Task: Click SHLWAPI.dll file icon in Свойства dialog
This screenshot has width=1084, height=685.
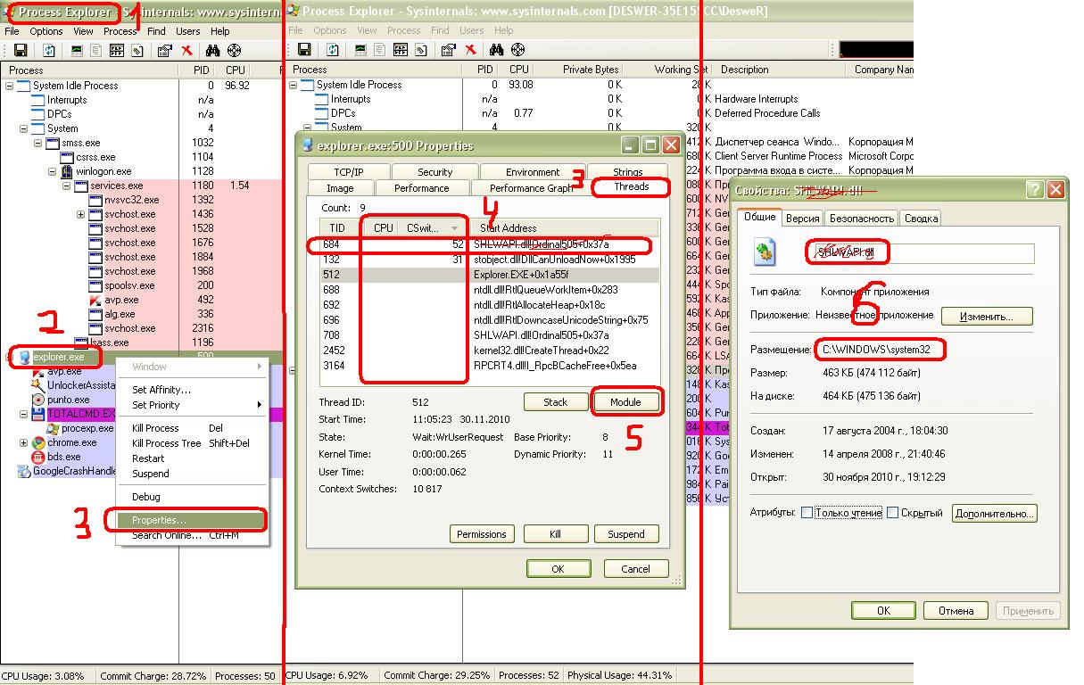Action: pyautogui.click(x=765, y=253)
